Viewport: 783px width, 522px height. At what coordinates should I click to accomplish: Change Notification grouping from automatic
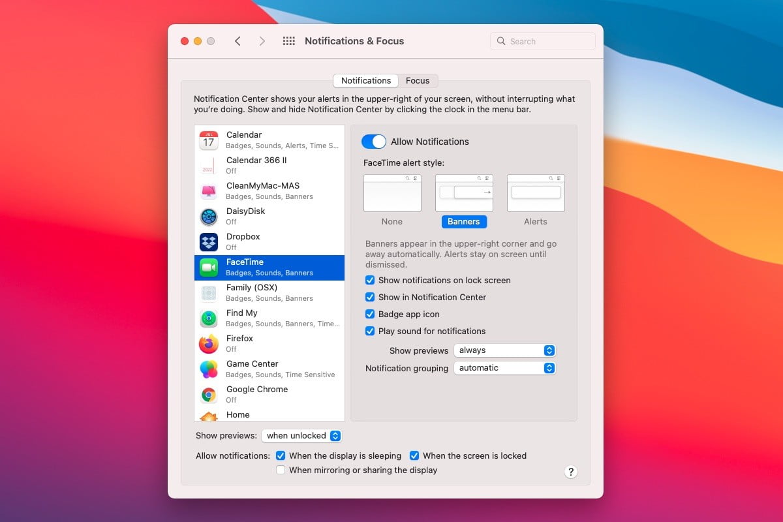tap(504, 368)
